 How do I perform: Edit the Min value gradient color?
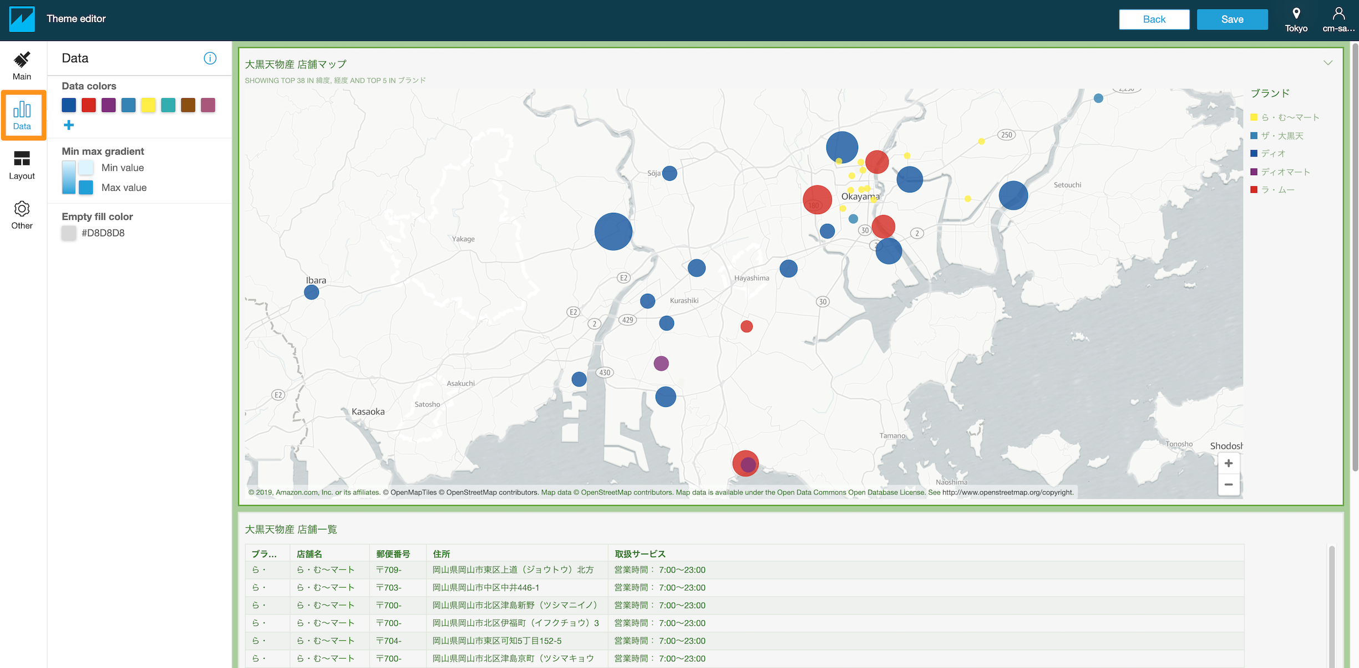point(86,167)
